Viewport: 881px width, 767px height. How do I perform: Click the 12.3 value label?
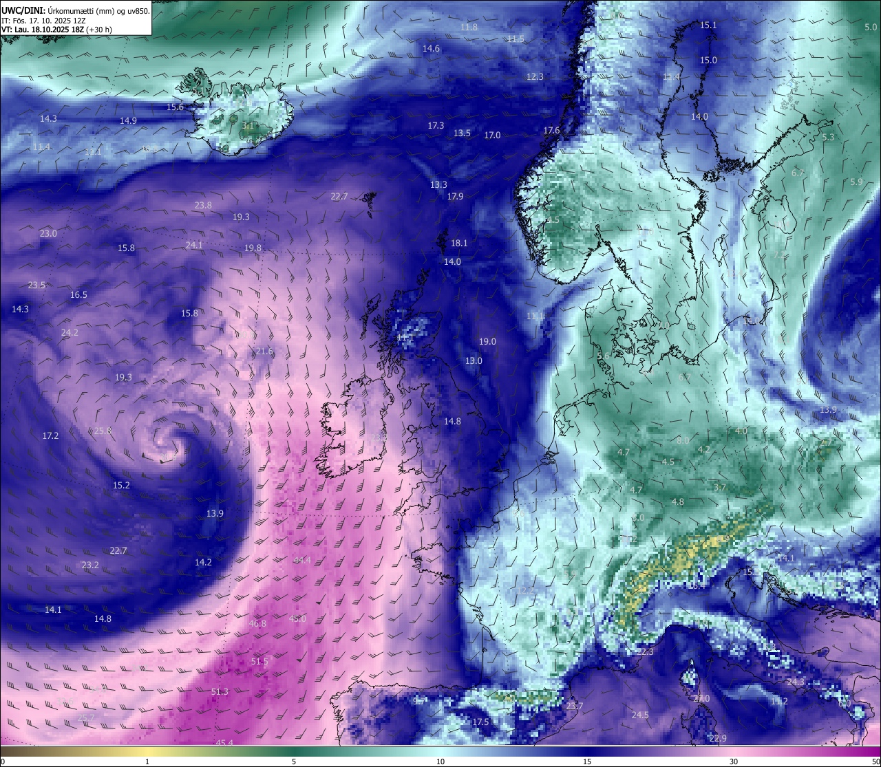(535, 76)
